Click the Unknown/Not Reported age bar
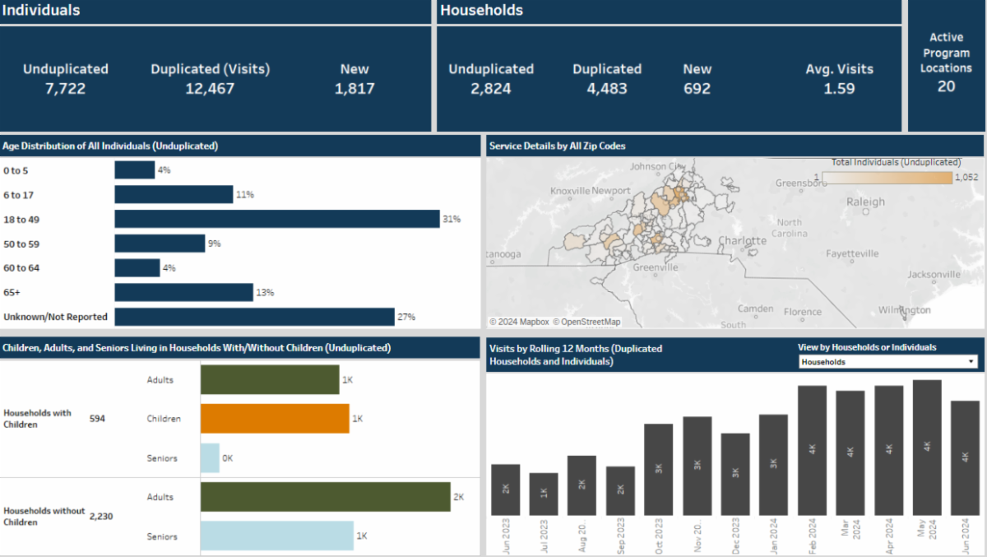The width and height of the screenshot is (987, 557). click(x=254, y=317)
